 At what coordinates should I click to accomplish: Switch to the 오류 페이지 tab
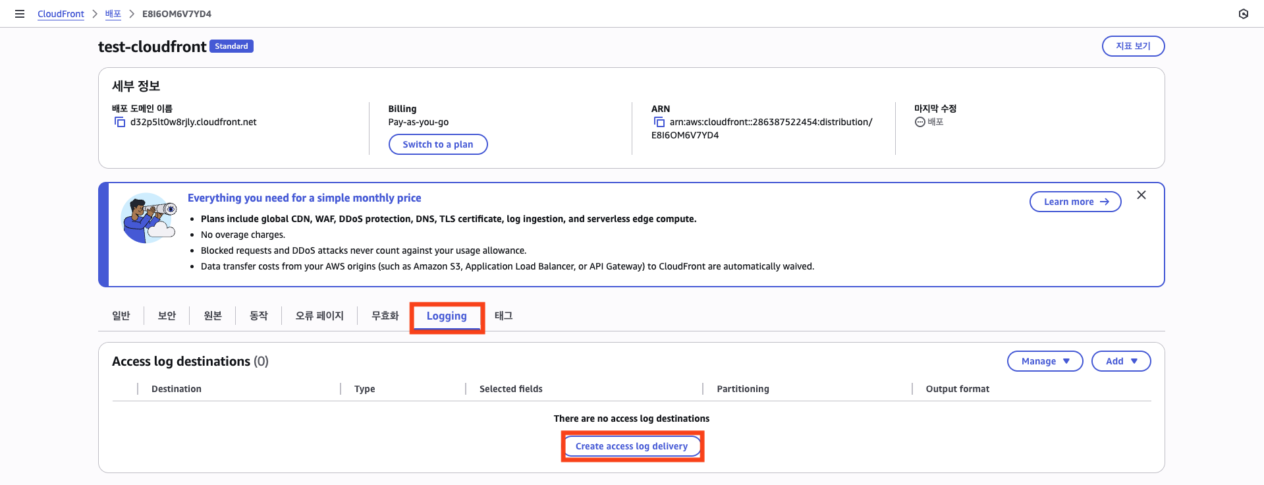click(319, 316)
